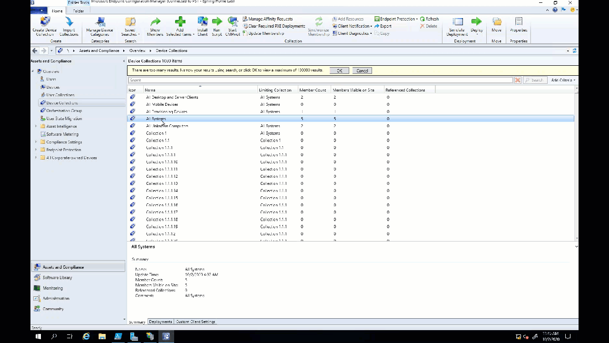The width and height of the screenshot is (609, 343).
Task: Open the Software Library workspace
Action: click(78, 277)
